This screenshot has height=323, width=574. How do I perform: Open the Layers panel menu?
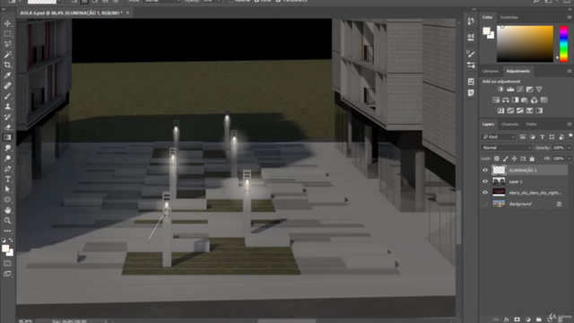[570, 124]
